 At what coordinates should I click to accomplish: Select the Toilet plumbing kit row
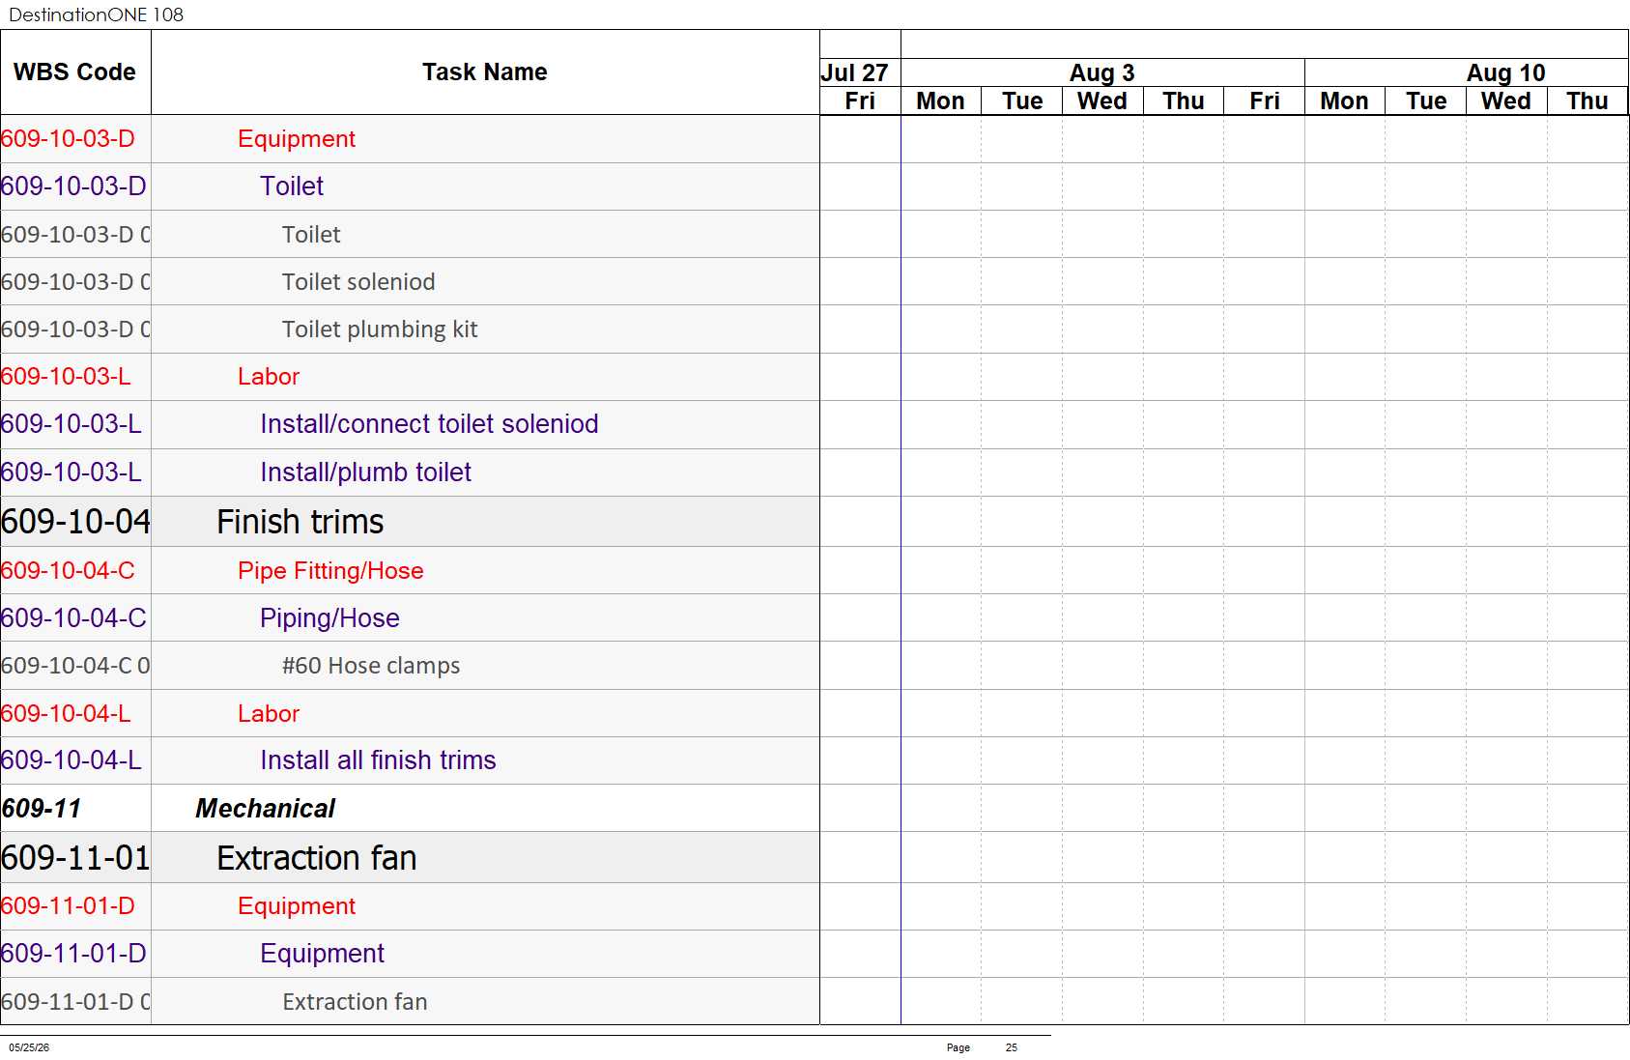(x=410, y=329)
